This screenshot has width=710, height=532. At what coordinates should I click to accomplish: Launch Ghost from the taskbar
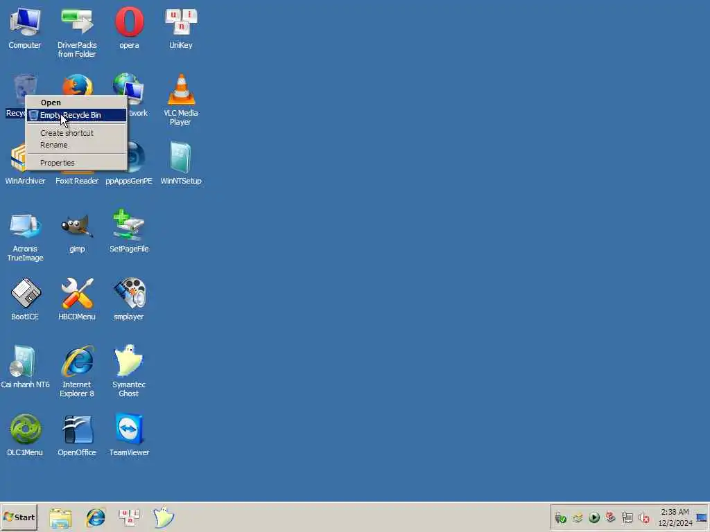coord(163,517)
